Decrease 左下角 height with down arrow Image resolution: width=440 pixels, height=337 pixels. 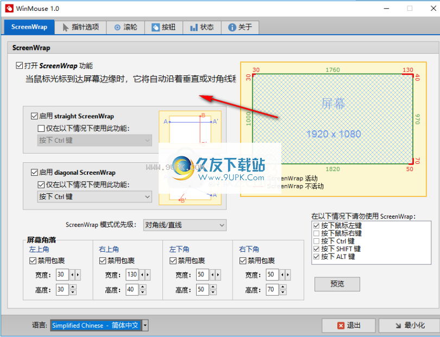click(213, 293)
